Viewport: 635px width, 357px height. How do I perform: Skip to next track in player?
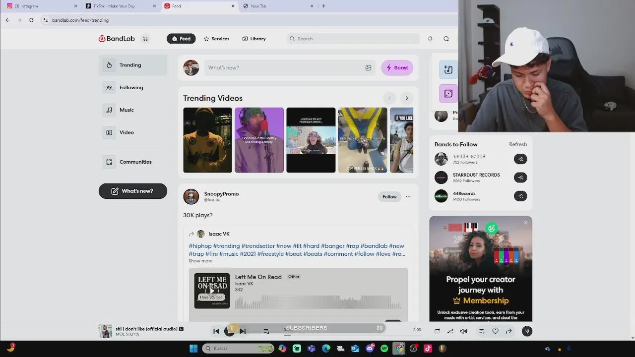[243, 331]
